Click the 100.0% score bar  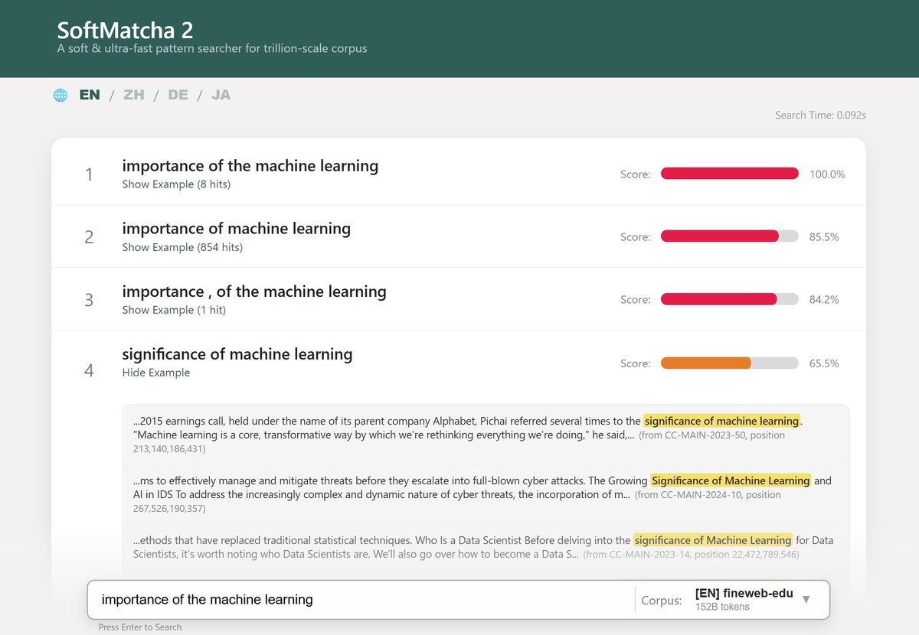pos(730,174)
